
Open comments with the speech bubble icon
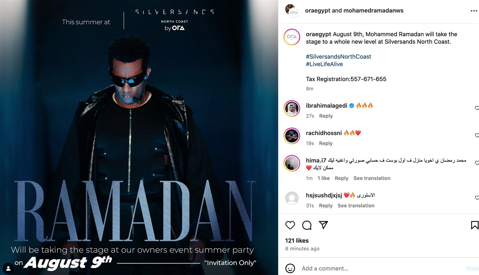pos(307,225)
